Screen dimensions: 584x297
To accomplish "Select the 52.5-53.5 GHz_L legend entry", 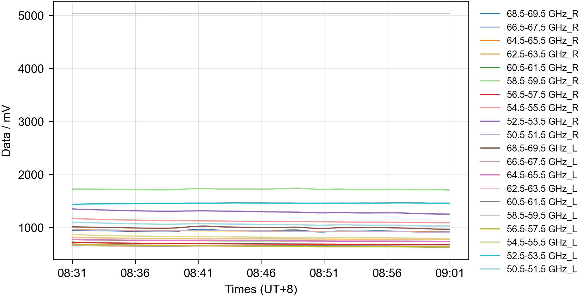I will [541, 256].
